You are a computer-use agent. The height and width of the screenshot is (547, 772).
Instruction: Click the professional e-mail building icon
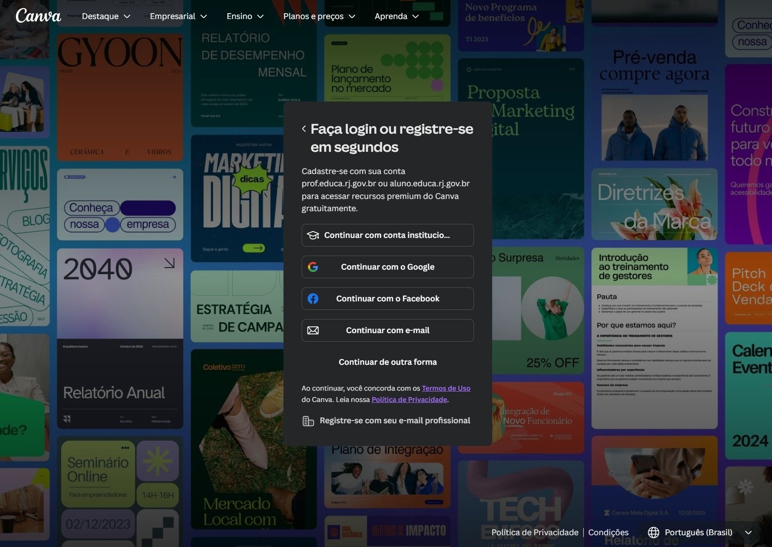tap(308, 421)
